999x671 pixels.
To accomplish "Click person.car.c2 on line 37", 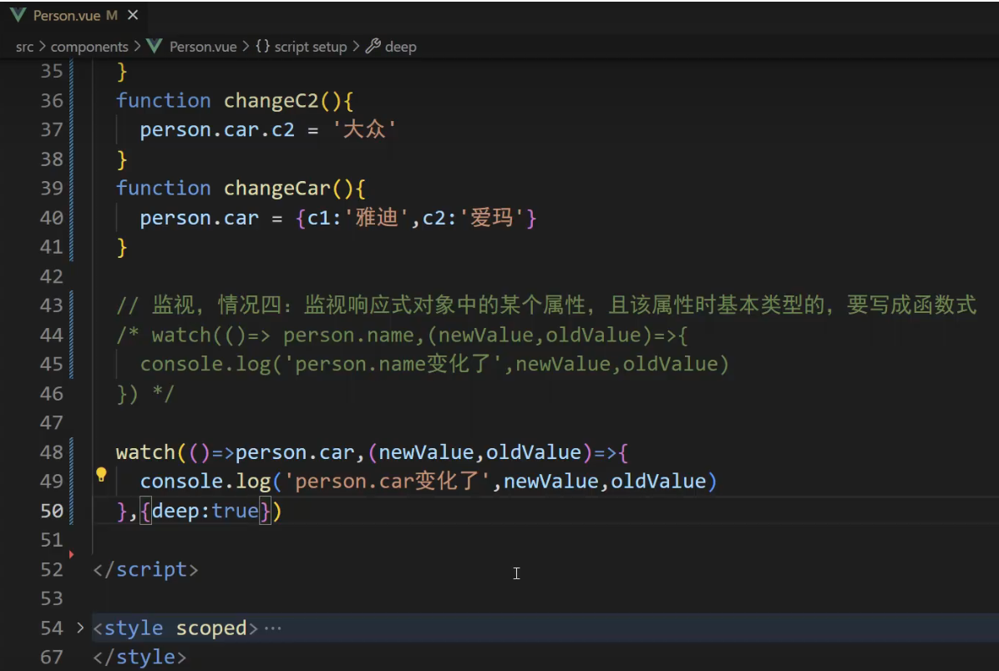I will click(217, 130).
